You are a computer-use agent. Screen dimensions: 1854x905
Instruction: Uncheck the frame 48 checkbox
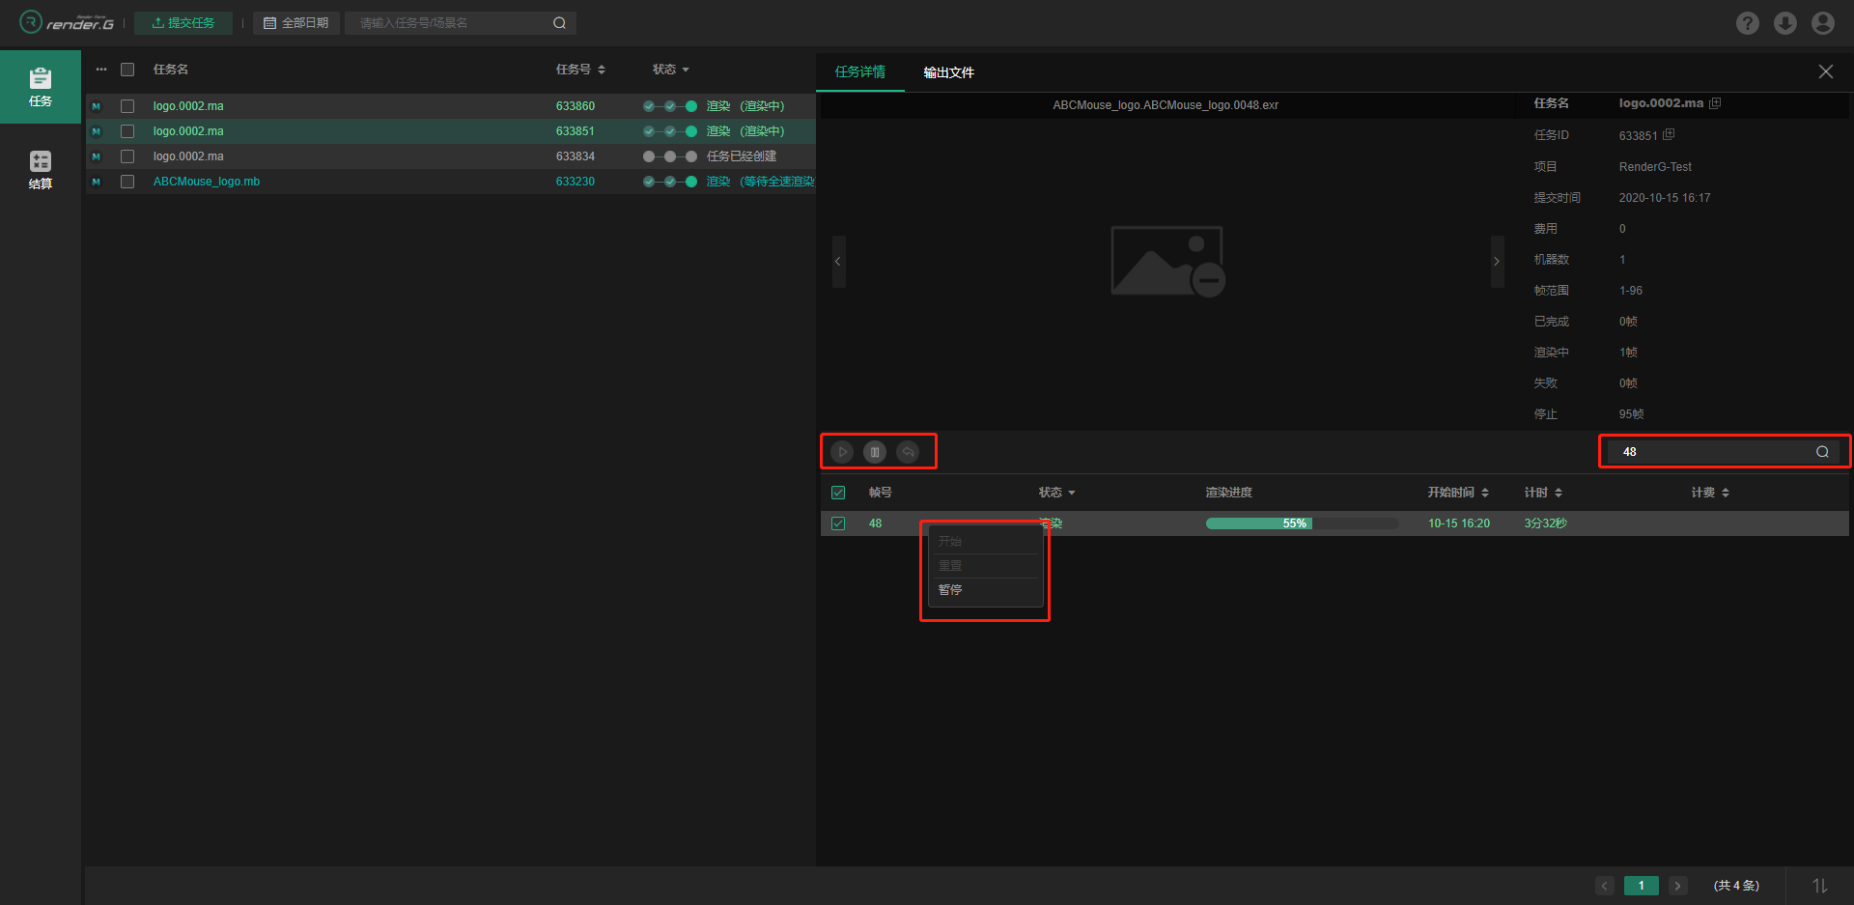(838, 523)
